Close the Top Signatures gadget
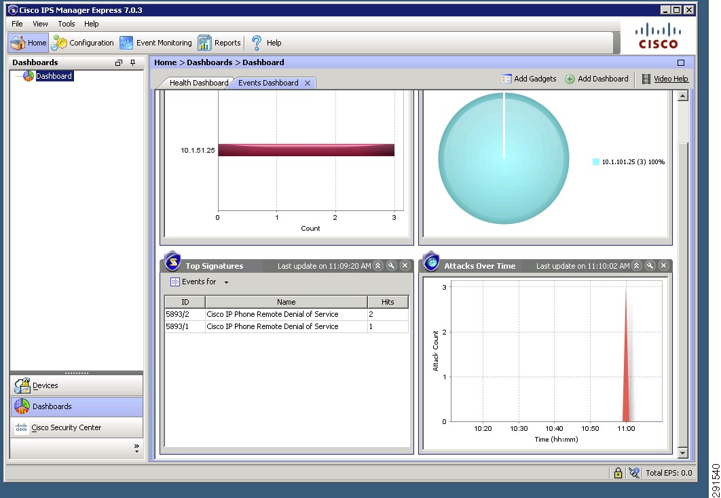 pos(405,265)
